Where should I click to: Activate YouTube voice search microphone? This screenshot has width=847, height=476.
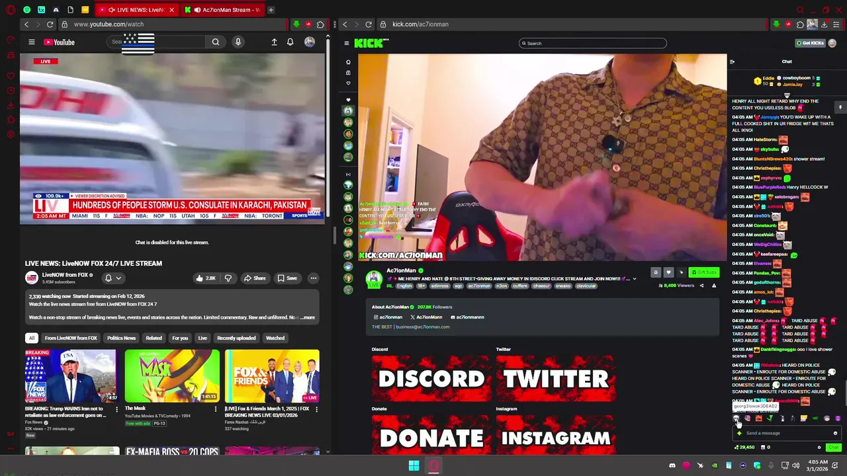point(238,42)
